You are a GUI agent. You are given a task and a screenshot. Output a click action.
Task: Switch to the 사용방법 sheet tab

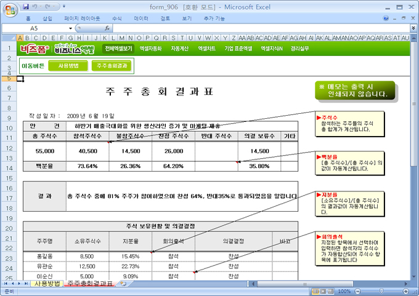[x=46, y=284]
